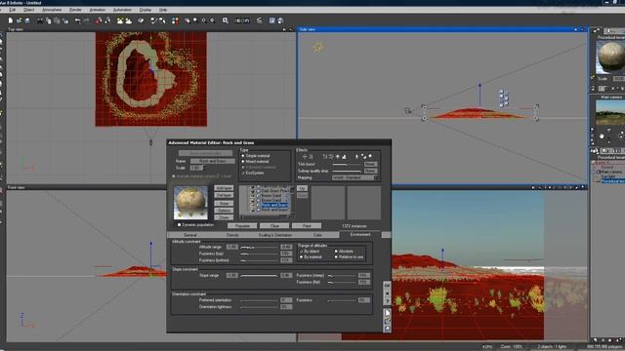
Task: Confirm the material editor with OK icon
Action: pyautogui.click(x=387, y=286)
